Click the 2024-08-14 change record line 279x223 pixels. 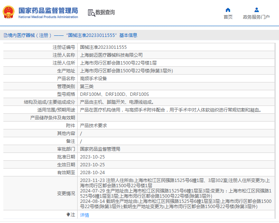176,204
